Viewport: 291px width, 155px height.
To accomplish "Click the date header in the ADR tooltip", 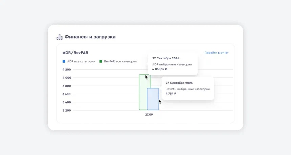I will pyautogui.click(x=166, y=58).
